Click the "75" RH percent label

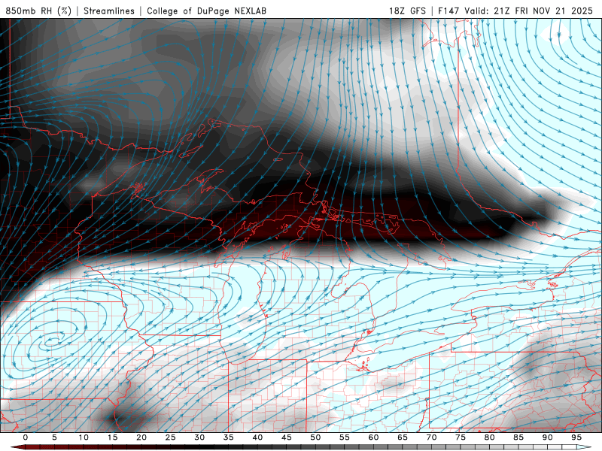tap(461, 437)
